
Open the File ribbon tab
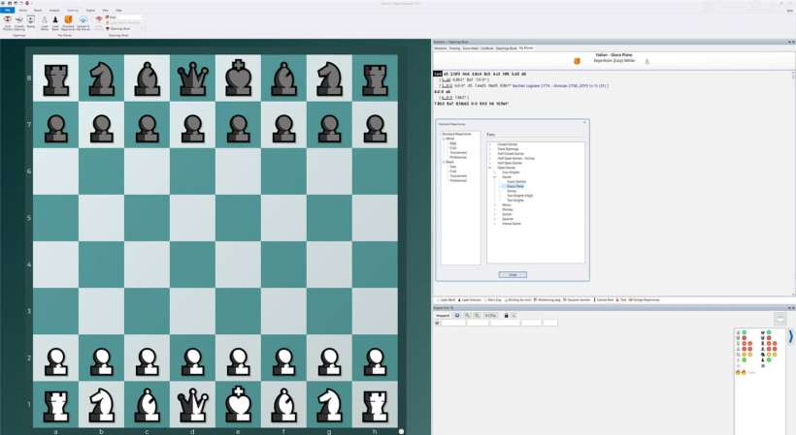click(7, 10)
